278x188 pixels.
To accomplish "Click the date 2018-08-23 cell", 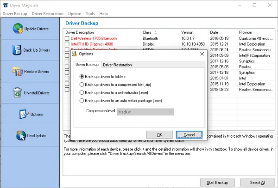I will pyautogui.click(x=219, y=90).
